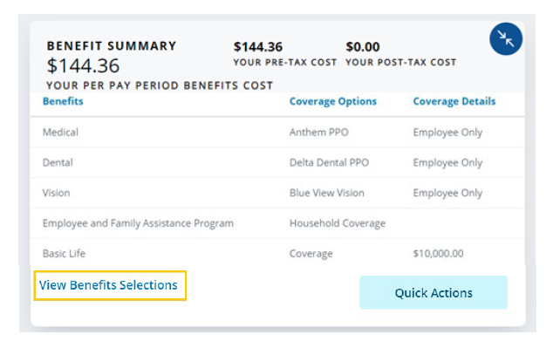Select the Coverage Details column header
Viewport: 553px width, 348px height.
454,101
